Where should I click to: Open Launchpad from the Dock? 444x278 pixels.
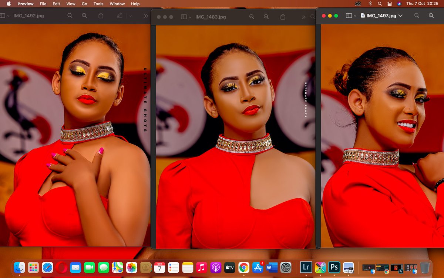pyautogui.click(x=33, y=267)
